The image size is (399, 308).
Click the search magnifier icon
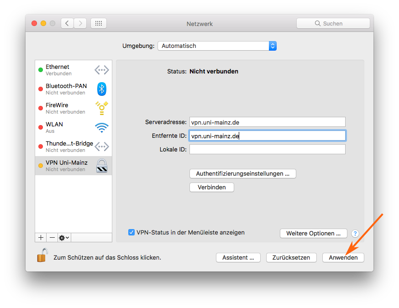coord(318,23)
